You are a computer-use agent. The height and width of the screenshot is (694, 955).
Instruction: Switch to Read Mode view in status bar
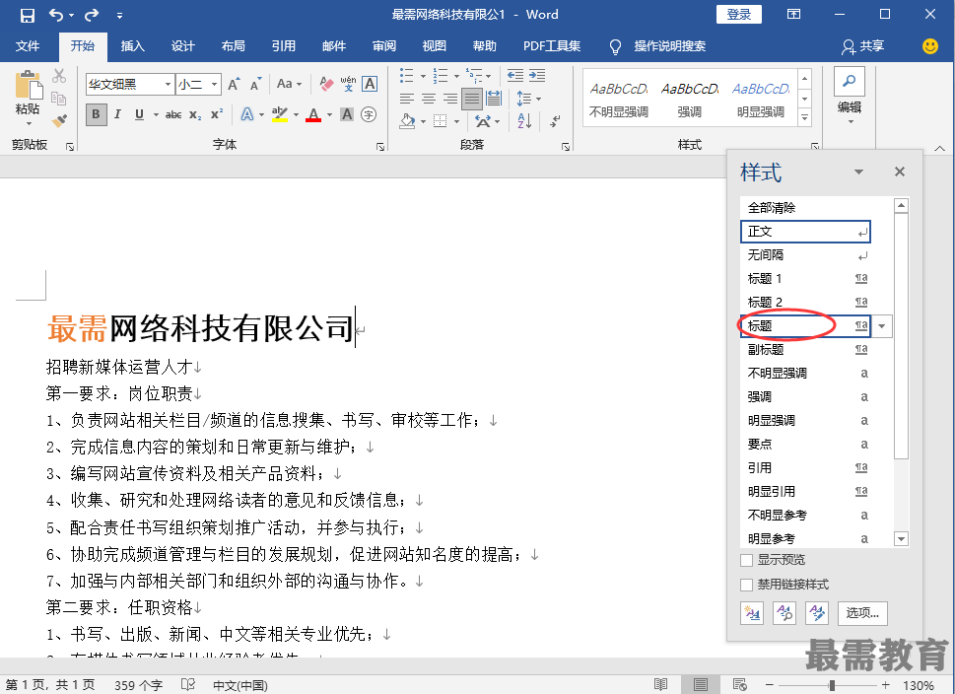(661, 685)
